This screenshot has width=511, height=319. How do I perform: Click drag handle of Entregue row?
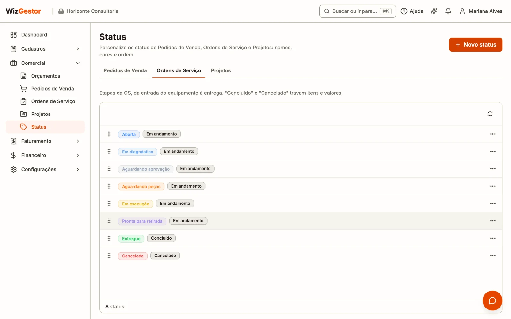[109, 238]
